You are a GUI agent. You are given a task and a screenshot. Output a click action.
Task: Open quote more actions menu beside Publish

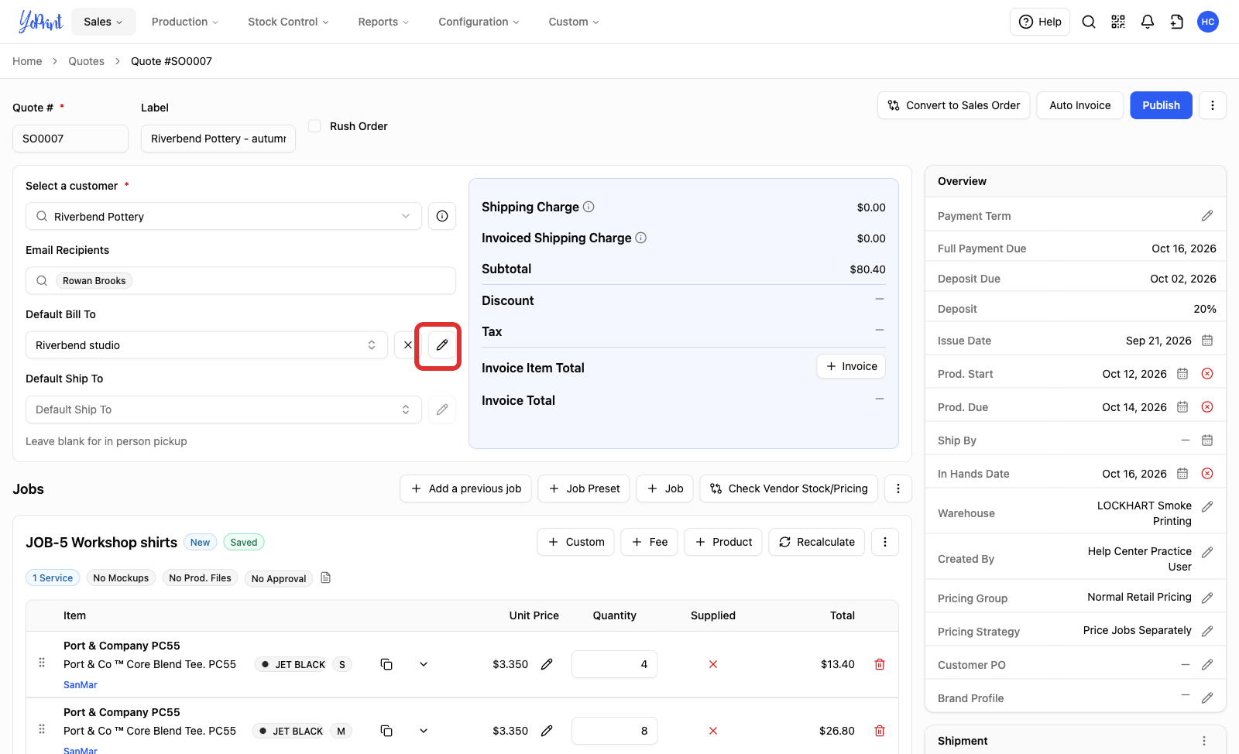[x=1213, y=105]
